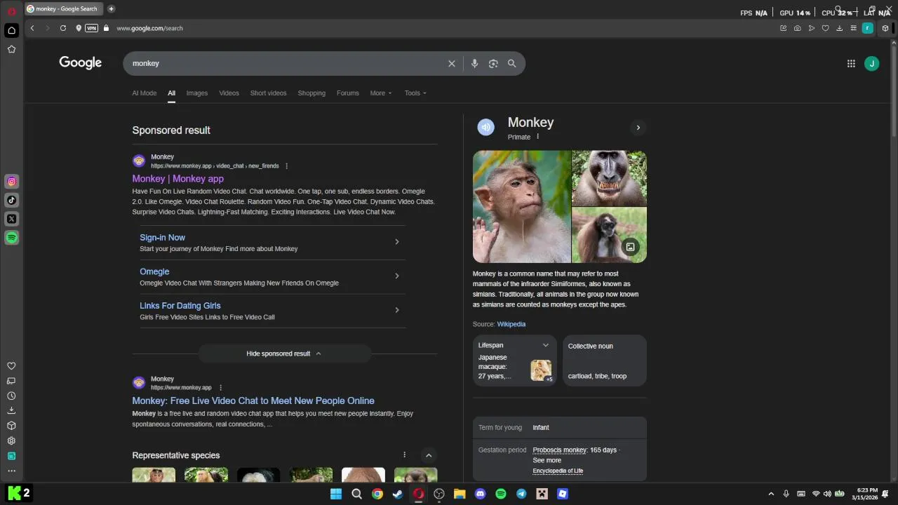Open Instagram in the Opera sidebar

[x=12, y=182]
